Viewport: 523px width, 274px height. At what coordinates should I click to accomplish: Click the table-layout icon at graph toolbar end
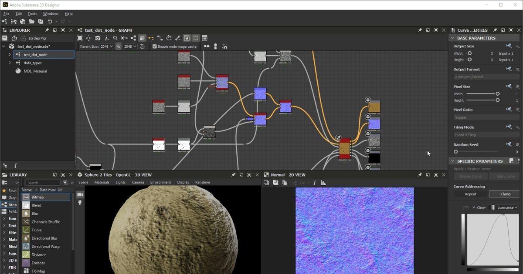coord(204,38)
